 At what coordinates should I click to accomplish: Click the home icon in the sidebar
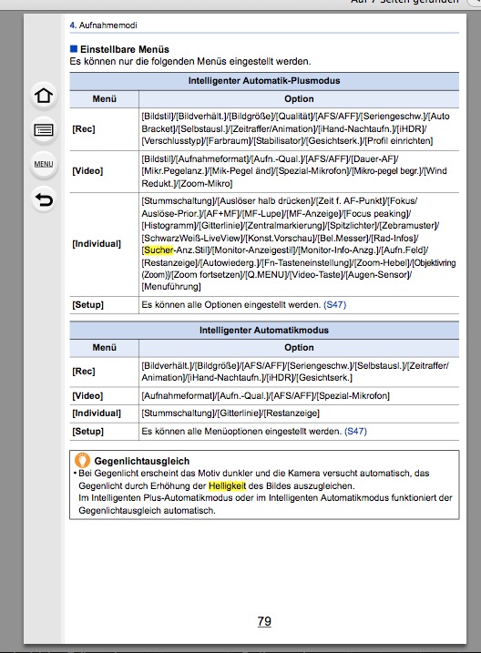point(44,96)
